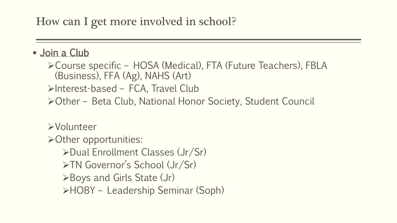The image size is (397, 223).
Task: Click the "TN Governor's School (Jr/Sr)" line
Action: point(133,165)
